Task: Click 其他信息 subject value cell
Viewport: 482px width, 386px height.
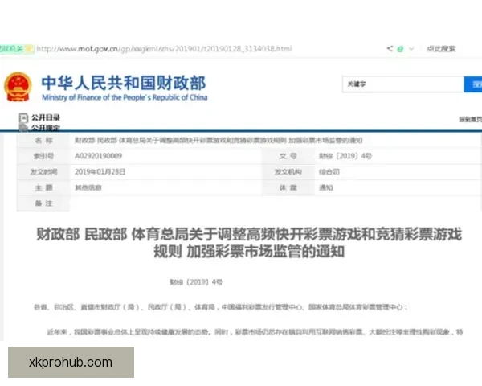Action: 88,187
